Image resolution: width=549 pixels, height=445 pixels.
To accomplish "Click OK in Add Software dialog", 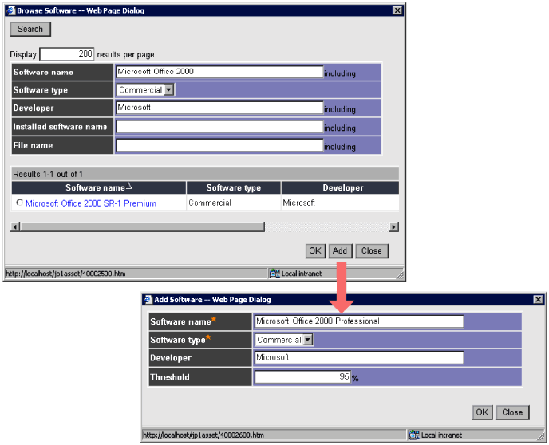I will (x=482, y=412).
